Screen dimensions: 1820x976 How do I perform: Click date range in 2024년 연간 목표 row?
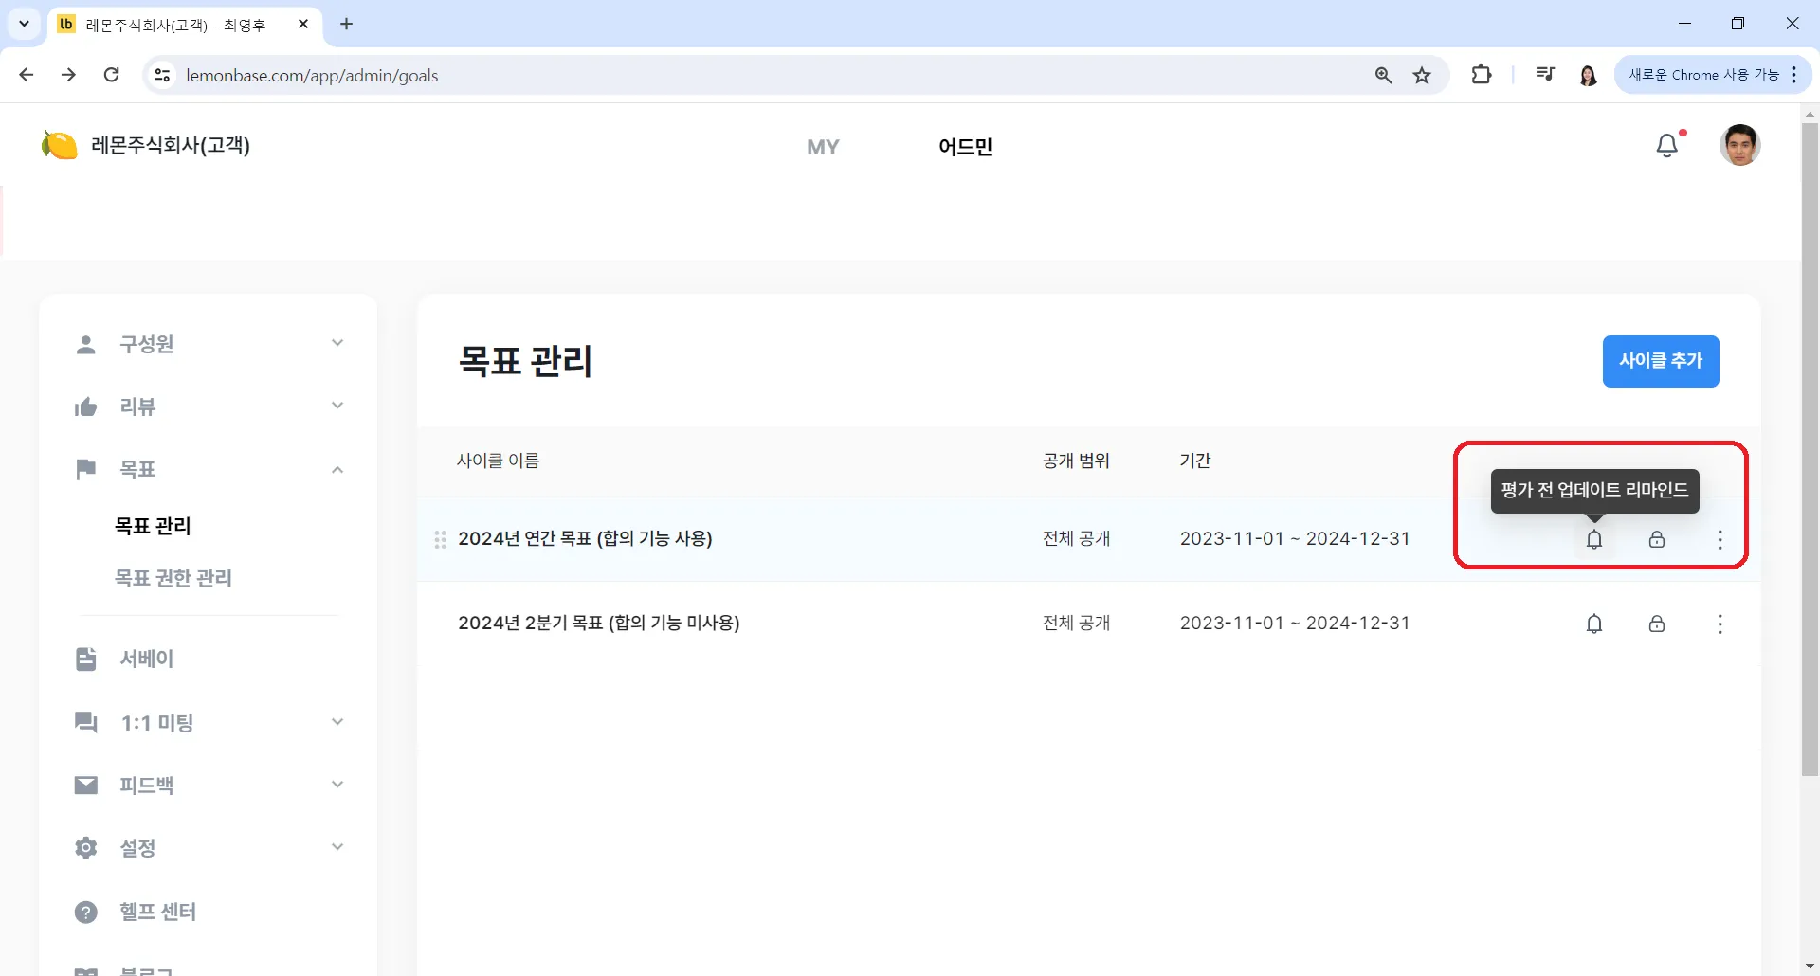[x=1295, y=539]
